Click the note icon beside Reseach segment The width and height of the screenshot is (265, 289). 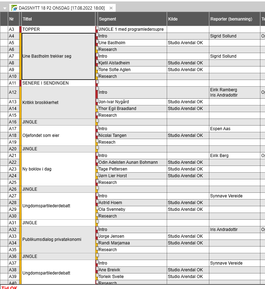tap(97, 141)
